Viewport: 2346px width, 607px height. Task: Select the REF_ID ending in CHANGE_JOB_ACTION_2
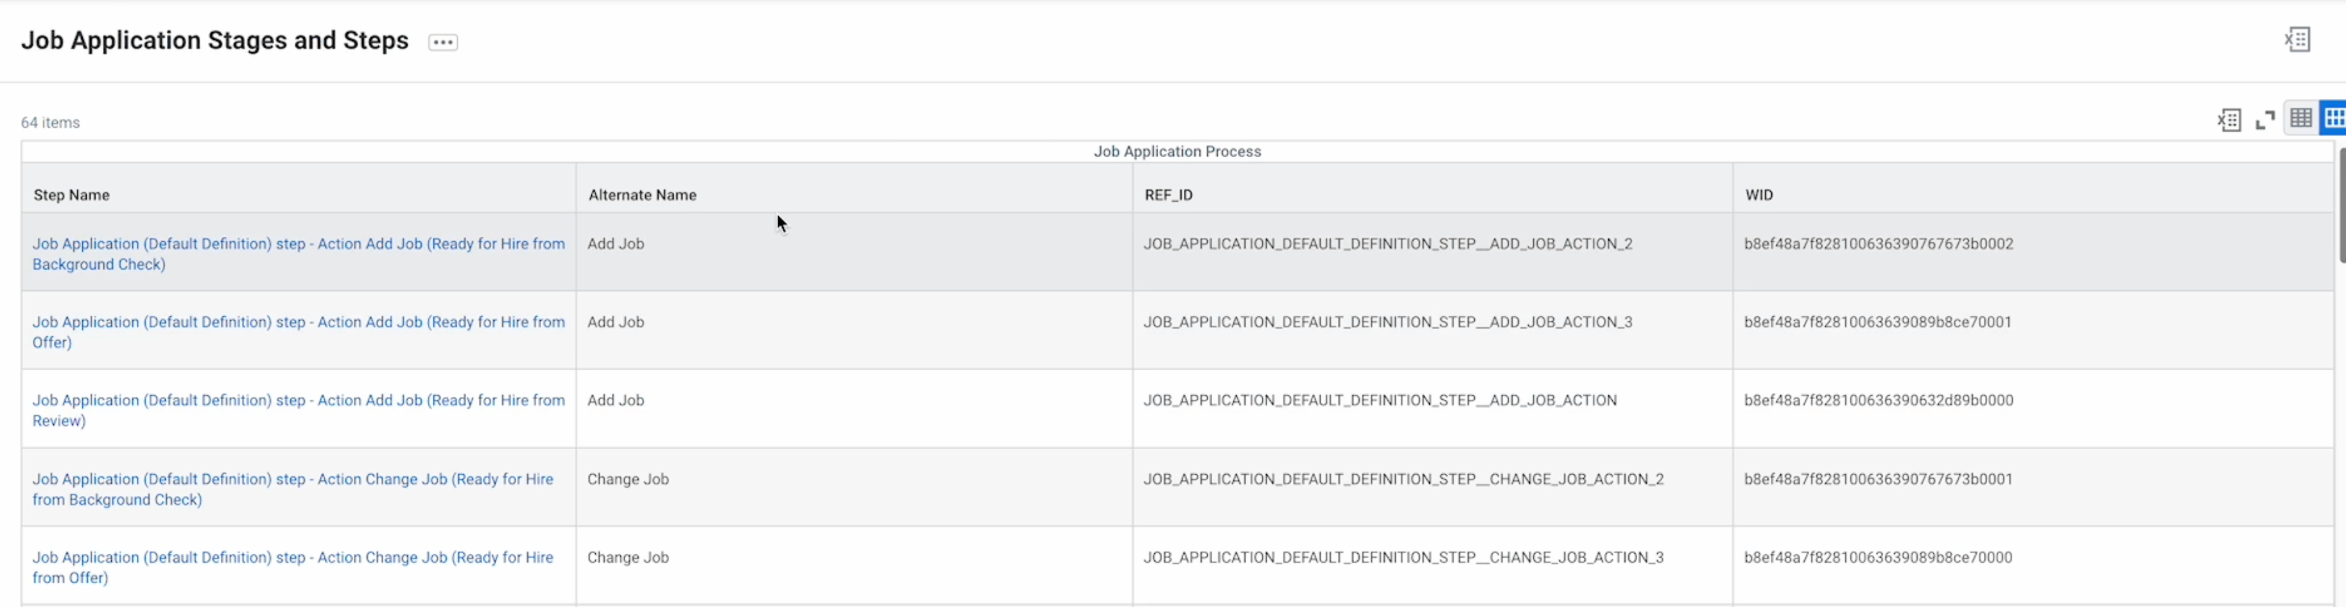(1403, 479)
